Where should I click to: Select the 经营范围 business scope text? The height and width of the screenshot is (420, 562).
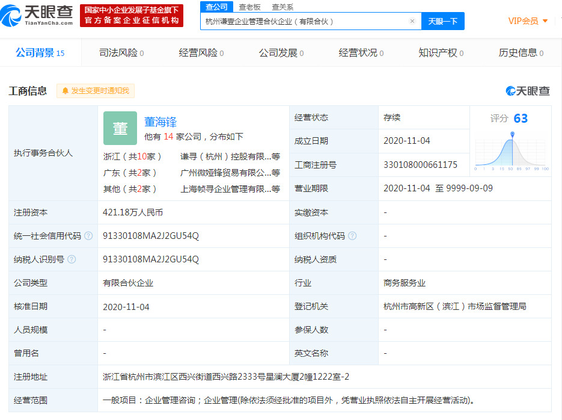tap(289, 400)
